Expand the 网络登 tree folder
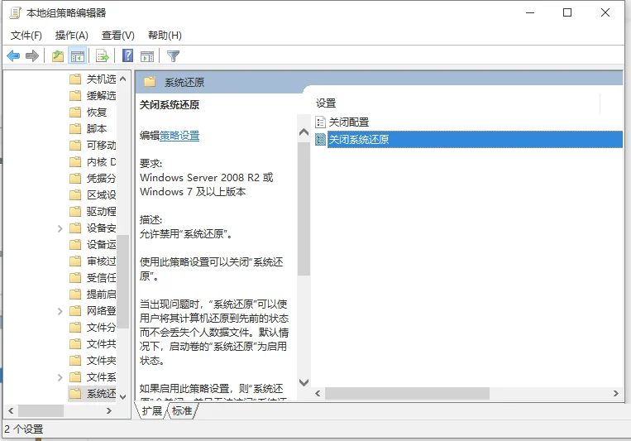The width and height of the screenshot is (631, 441). 60,311
